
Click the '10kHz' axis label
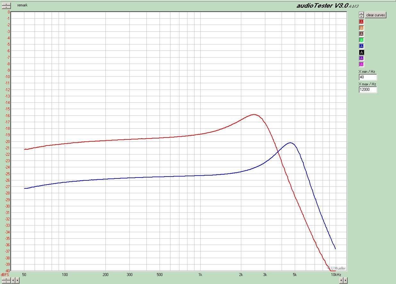coord(336,275)
